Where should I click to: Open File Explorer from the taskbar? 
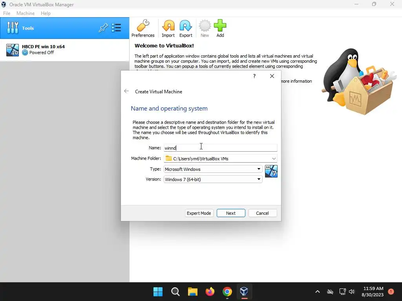pos(192,292)
